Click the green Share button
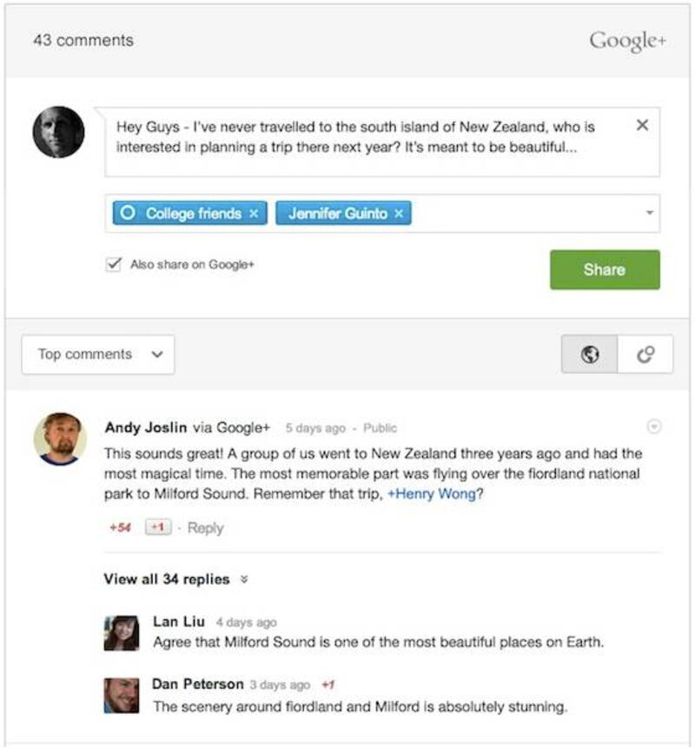695x747 pixels. pyautogui.click(x=605, y=269)
